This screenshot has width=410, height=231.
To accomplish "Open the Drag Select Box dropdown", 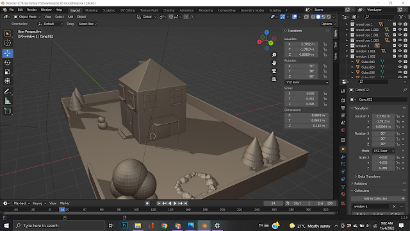I will click(x=88, y=24).
